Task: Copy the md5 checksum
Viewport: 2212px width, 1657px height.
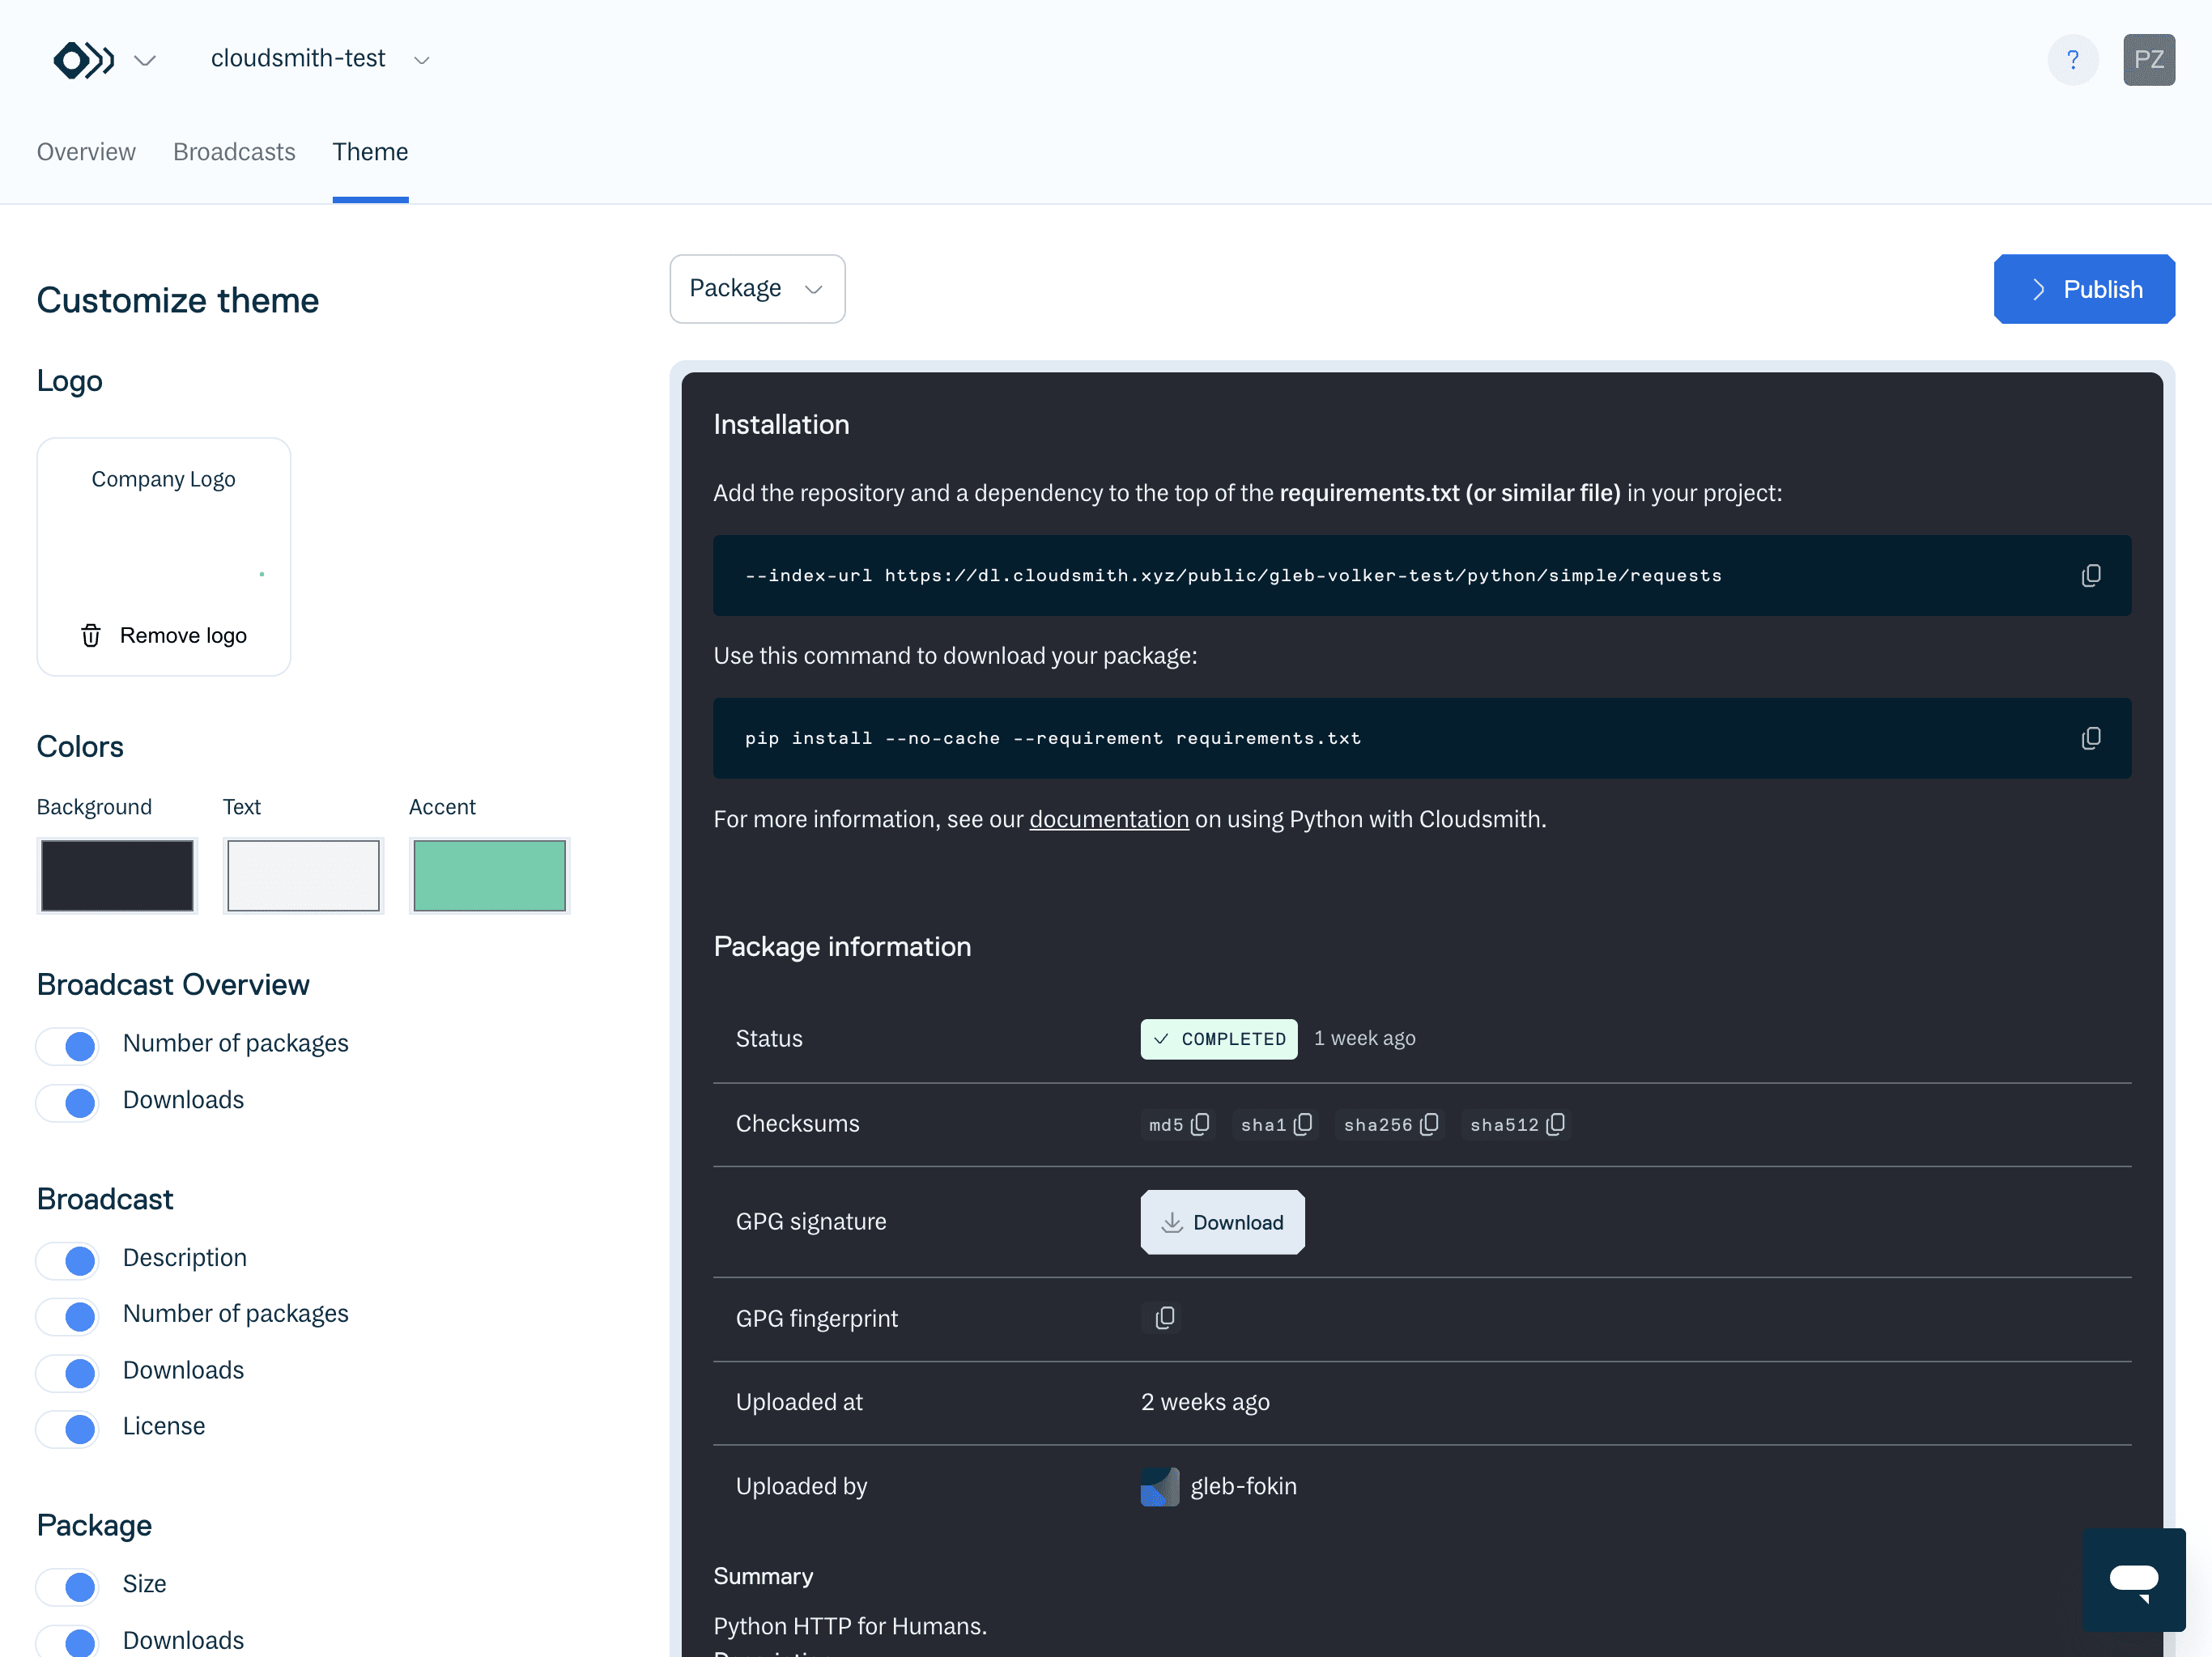Action: pyautogui.click(x=1200, y=1124)
